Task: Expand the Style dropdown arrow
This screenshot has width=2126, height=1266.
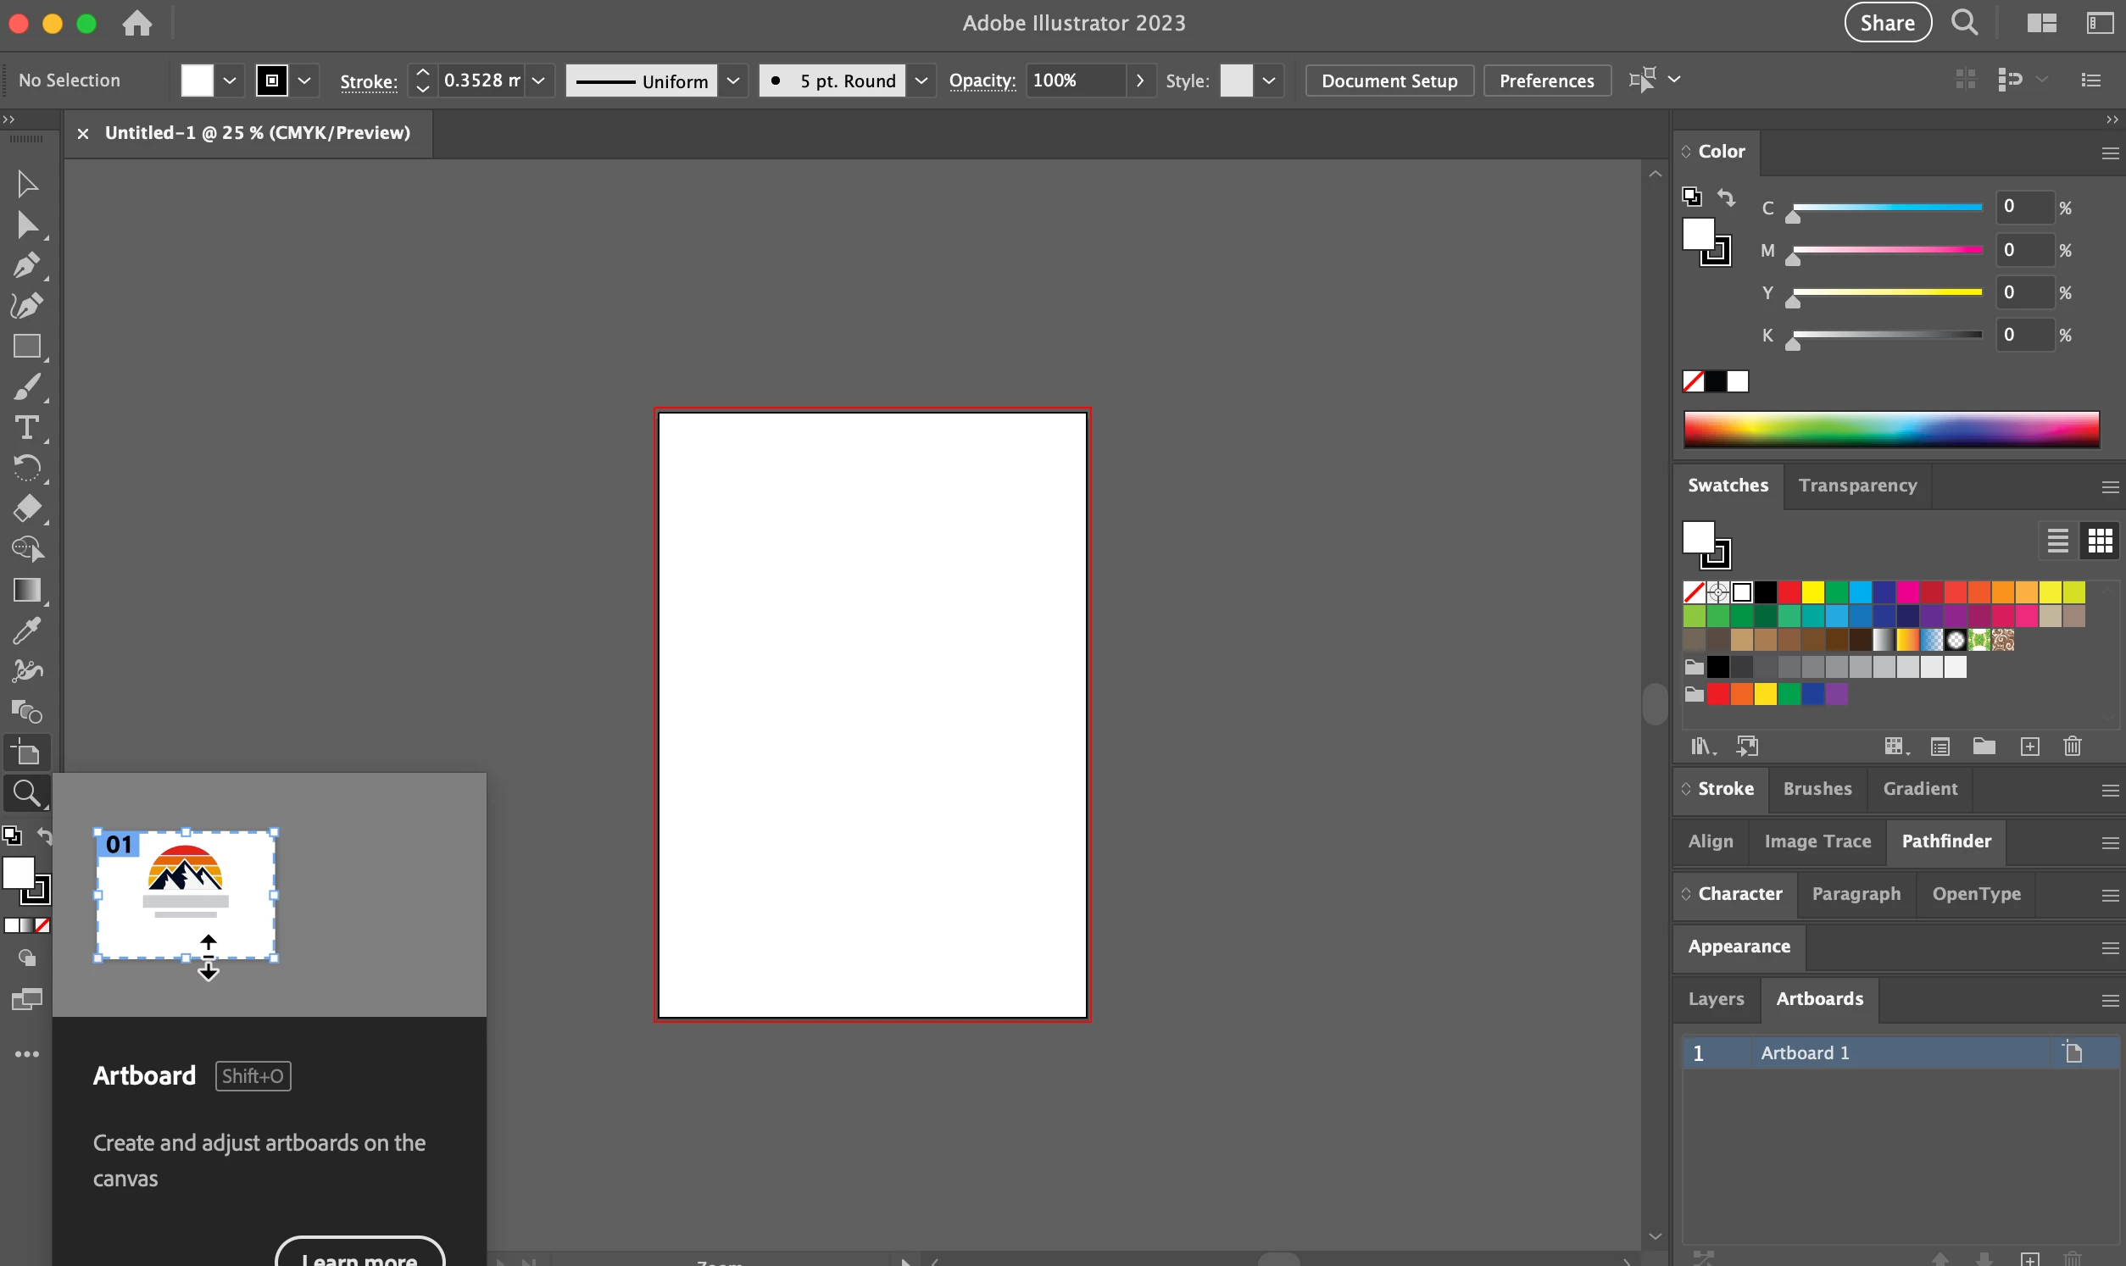Action: click(1269, 81)
